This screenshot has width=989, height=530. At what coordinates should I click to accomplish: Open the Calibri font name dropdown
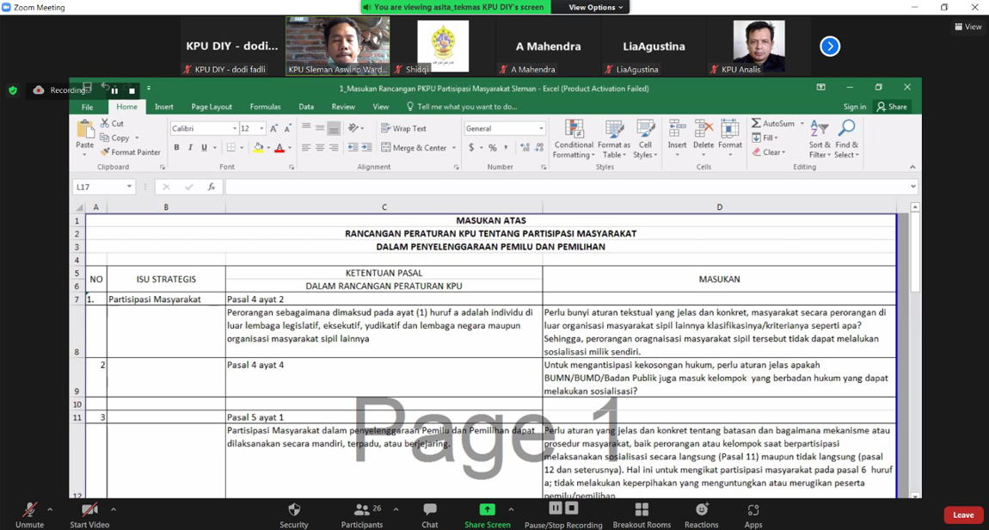point(234,128)
